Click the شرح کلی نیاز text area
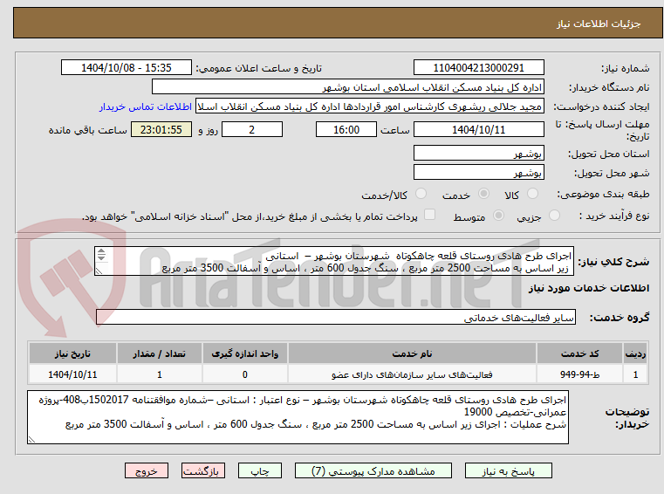Viewport: 664px width, 494px height. [334, 262]
